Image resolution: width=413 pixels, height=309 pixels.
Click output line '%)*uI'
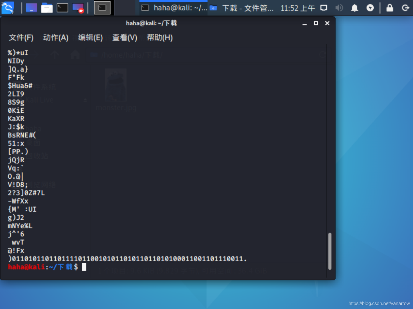[x=18, y=53]
